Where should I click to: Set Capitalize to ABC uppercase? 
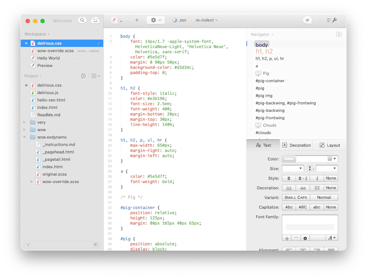click(302, 207)
